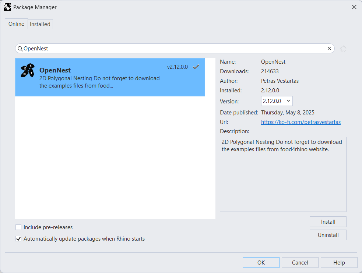Click the Name value OpenNest in details
This screenshot has width=362, height=273.
[273, 62]
